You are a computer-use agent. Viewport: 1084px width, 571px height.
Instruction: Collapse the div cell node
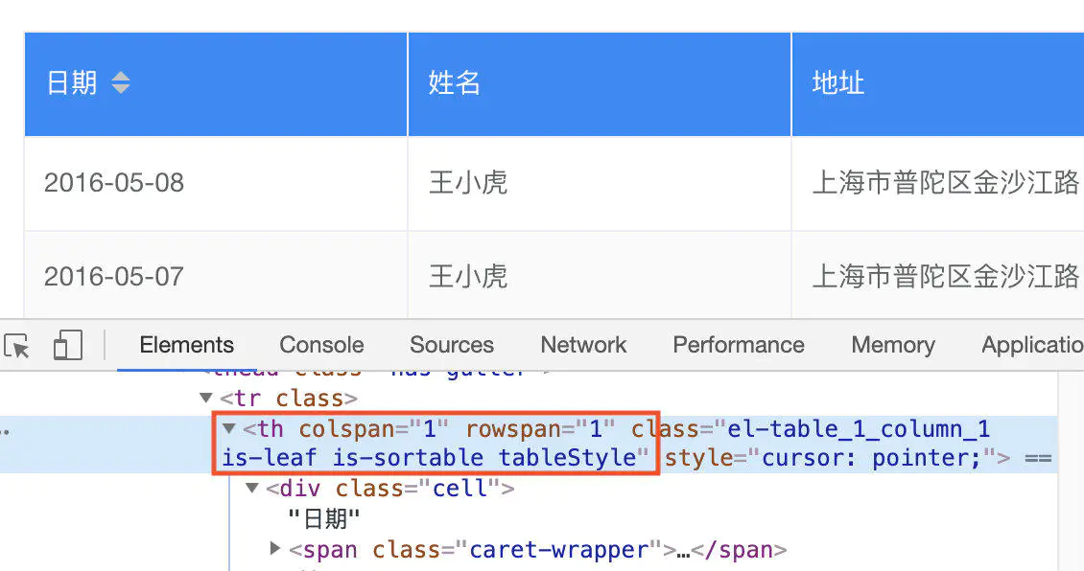[251, 488]
